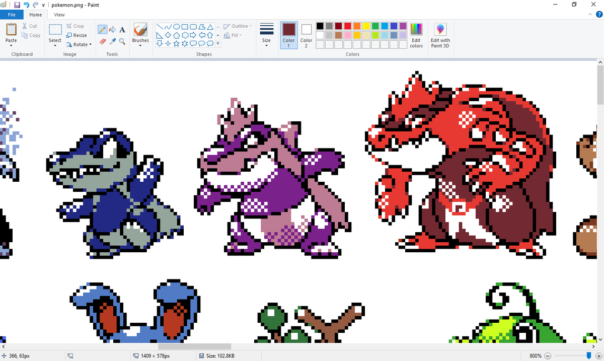Open the Brushes dropdown arrow
The height and width of the screenshot is (361, 604).
140,45
